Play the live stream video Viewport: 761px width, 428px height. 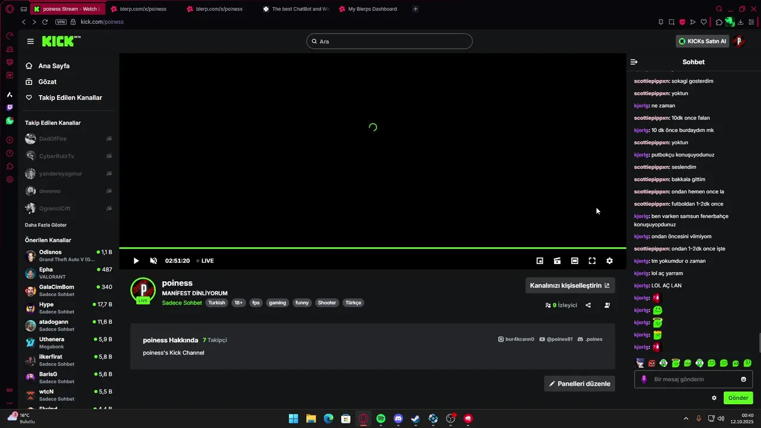coord(136,260)
